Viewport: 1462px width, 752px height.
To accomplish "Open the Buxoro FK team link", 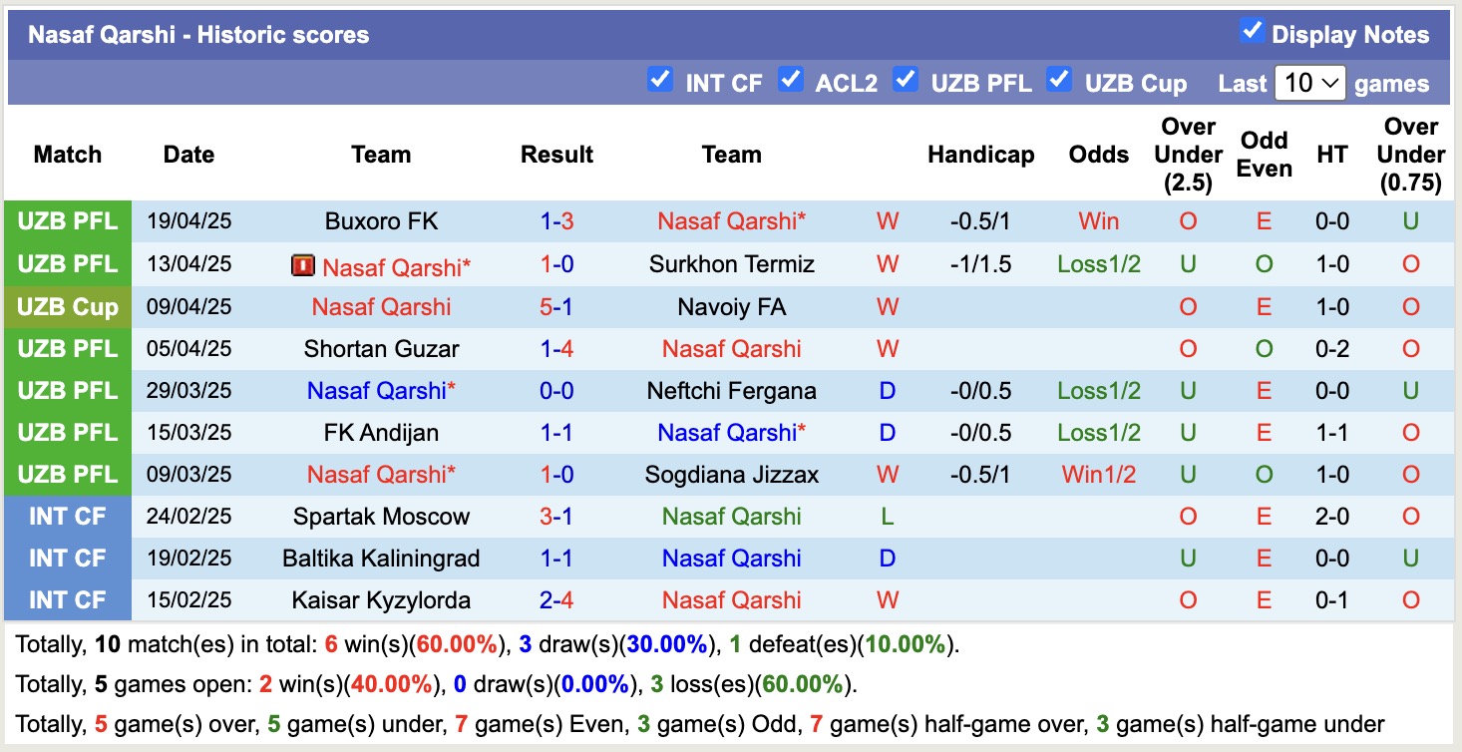I will click(x=381, y=221).
